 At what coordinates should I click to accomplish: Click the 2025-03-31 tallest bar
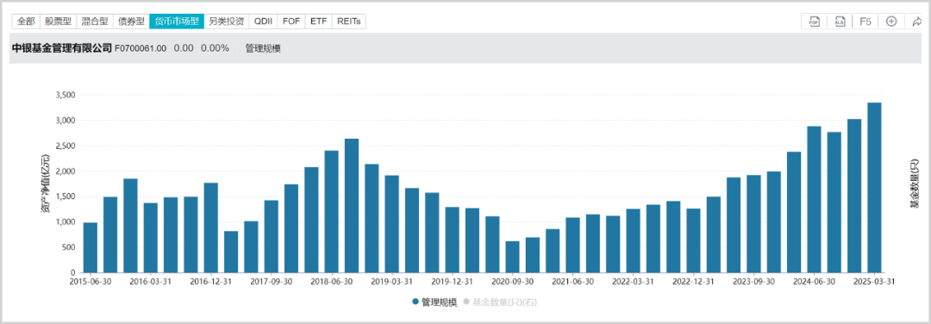pyautogui.click(x=874, y=188)
